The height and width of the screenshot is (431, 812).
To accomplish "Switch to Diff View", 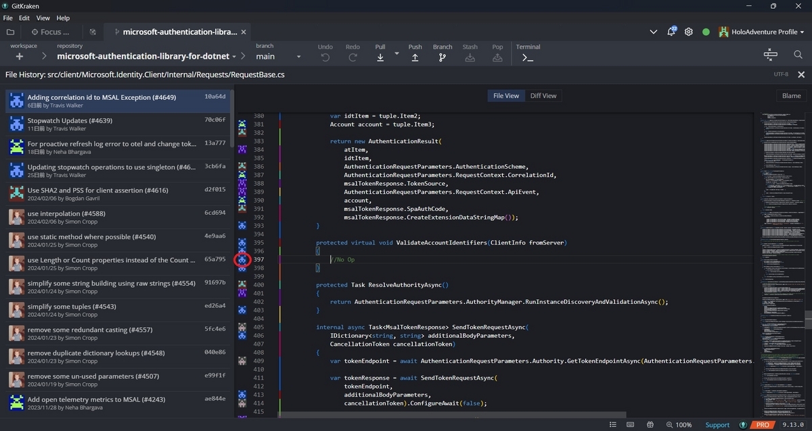I will [543, 96].
